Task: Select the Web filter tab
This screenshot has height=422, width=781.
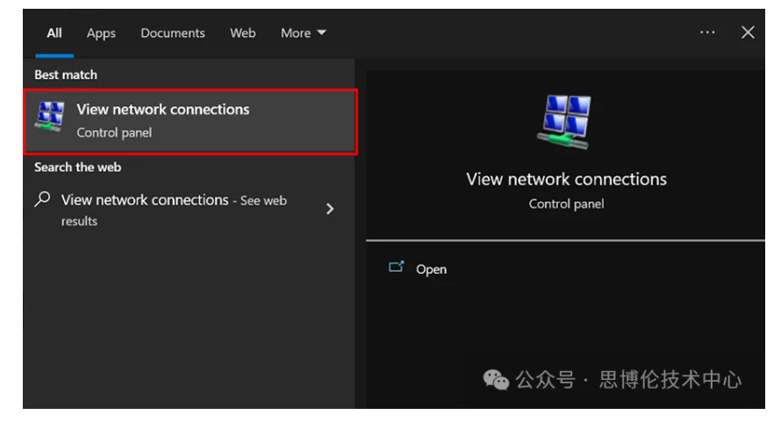Action: (242, 32)
